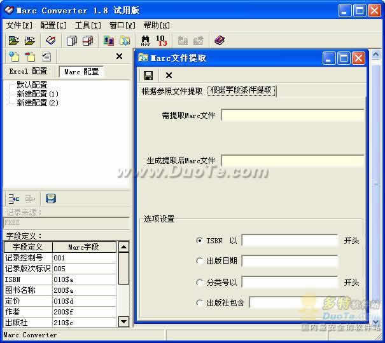The height and width of the screenshot is (343, 385).
Task: Click the 定价 cell
Action: (x=28, y=301)
